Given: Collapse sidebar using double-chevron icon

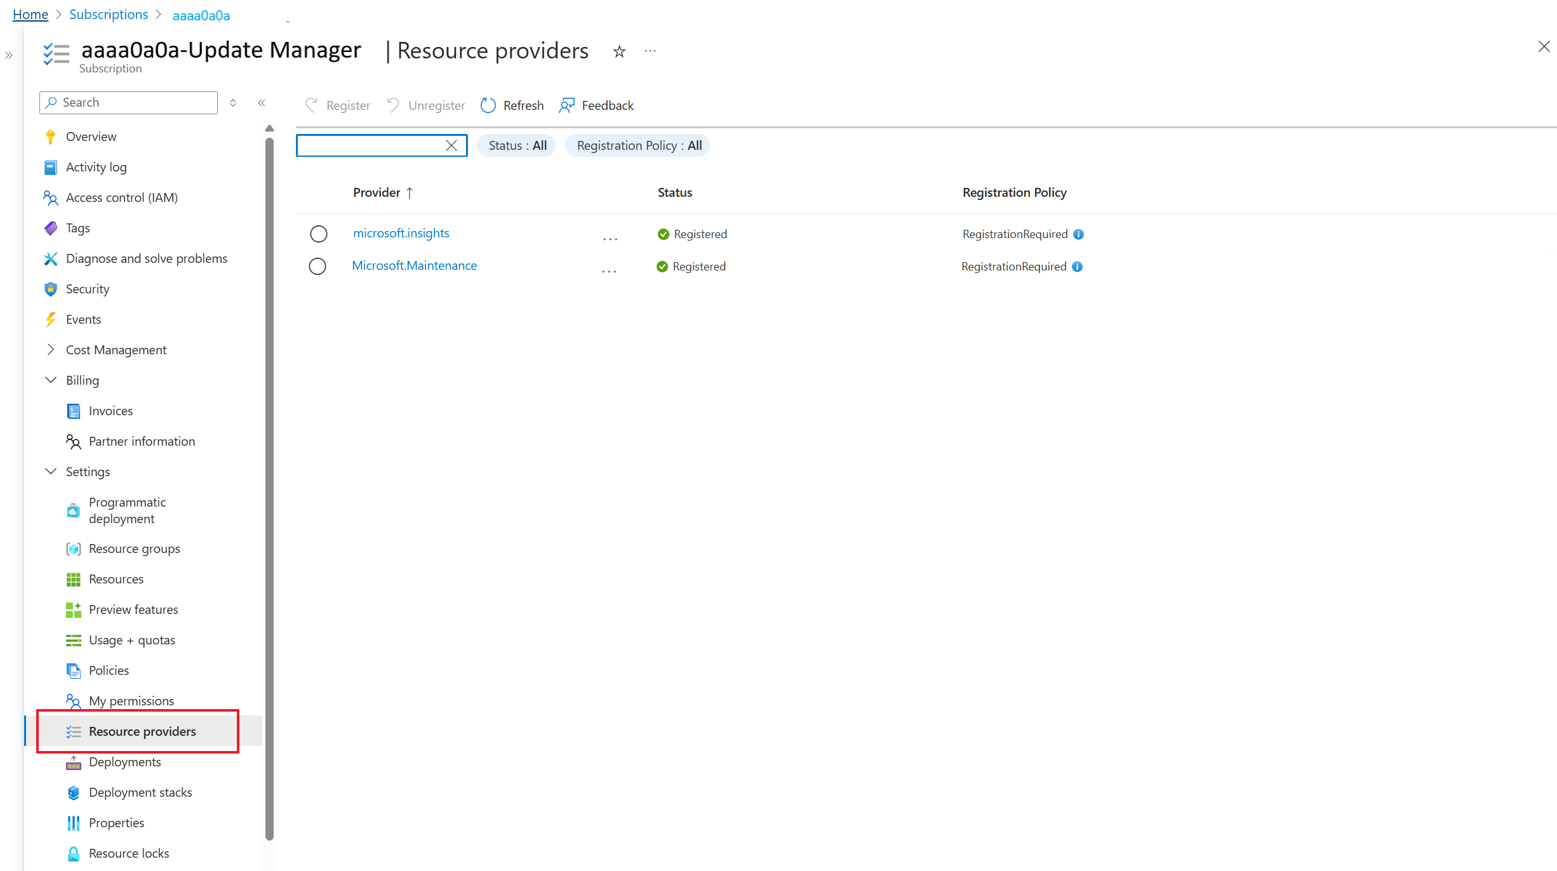Looking at the screenshot, I should click(x=262, y=103).
